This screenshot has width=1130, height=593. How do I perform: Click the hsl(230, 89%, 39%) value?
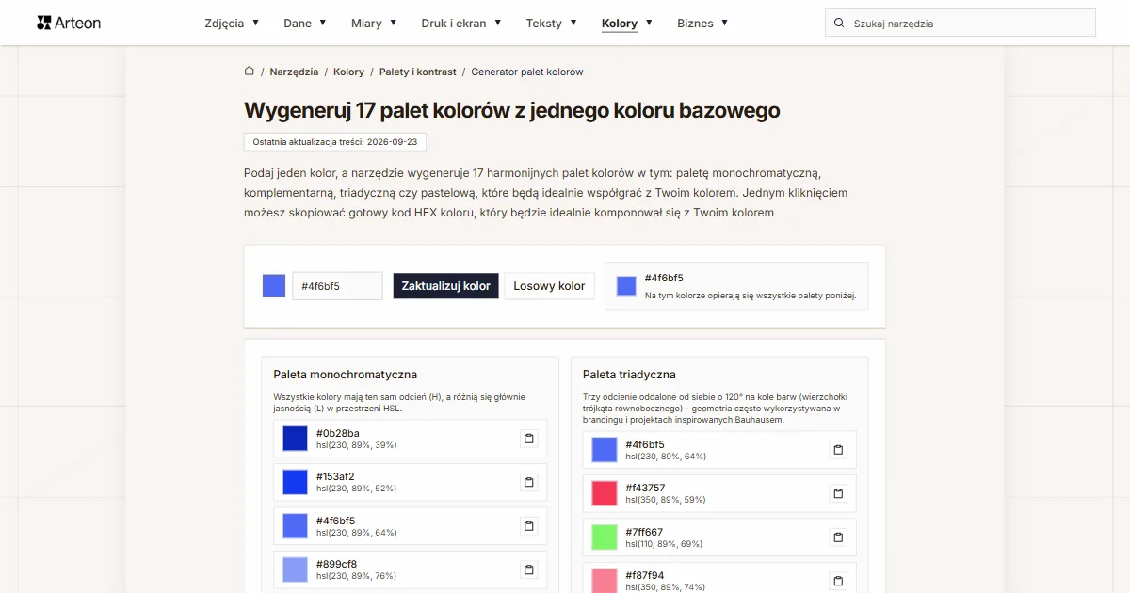[x=357, y=445]
